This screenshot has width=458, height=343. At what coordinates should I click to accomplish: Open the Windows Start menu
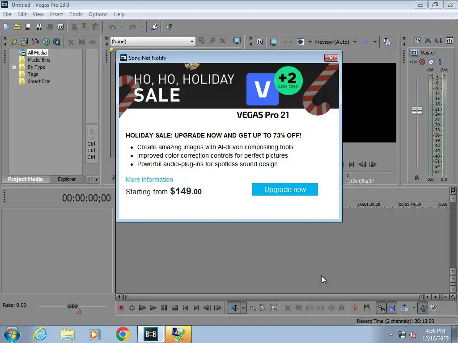[12, 334]
